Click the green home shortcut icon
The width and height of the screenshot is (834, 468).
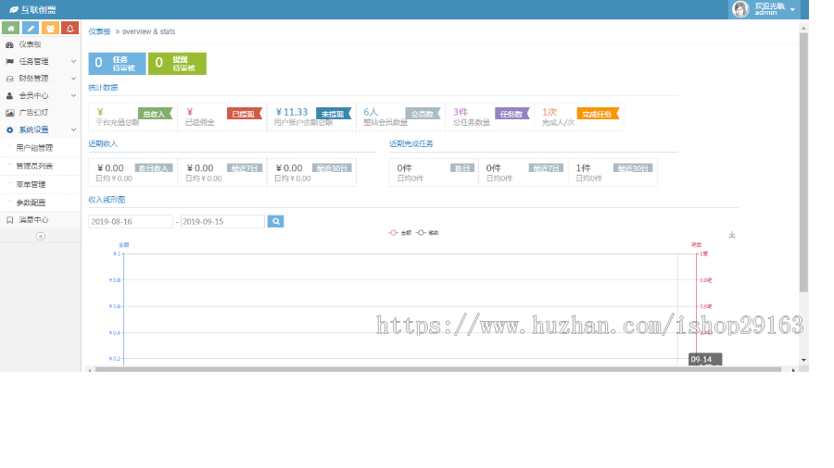pyautogui.click(x=10, y=28)
